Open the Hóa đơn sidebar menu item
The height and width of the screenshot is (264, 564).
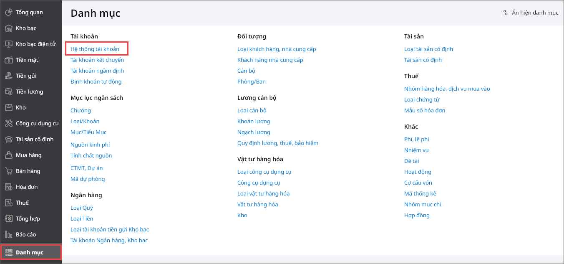[27, 187]
